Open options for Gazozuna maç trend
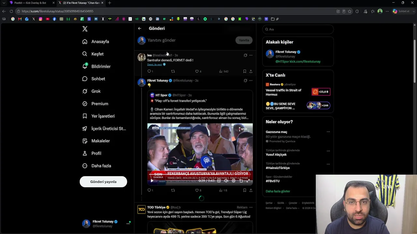This screenshot has height=234, width=417. coord(328,132)
